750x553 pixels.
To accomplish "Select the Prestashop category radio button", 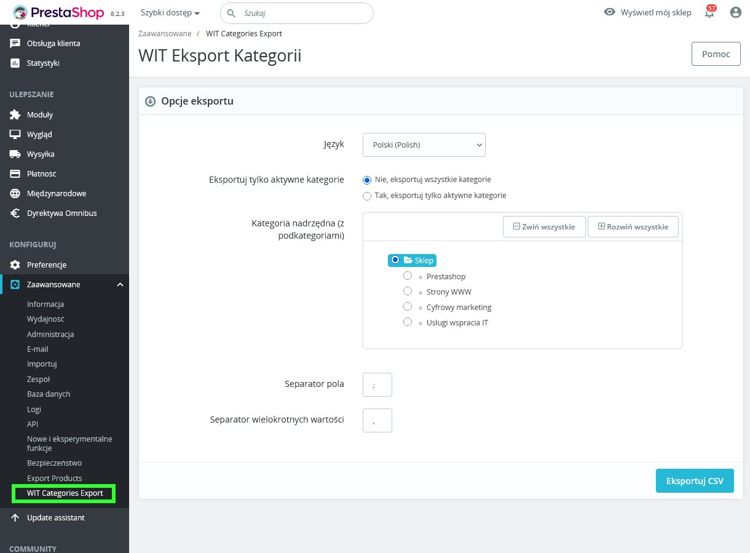I will (x=408, y=276).
